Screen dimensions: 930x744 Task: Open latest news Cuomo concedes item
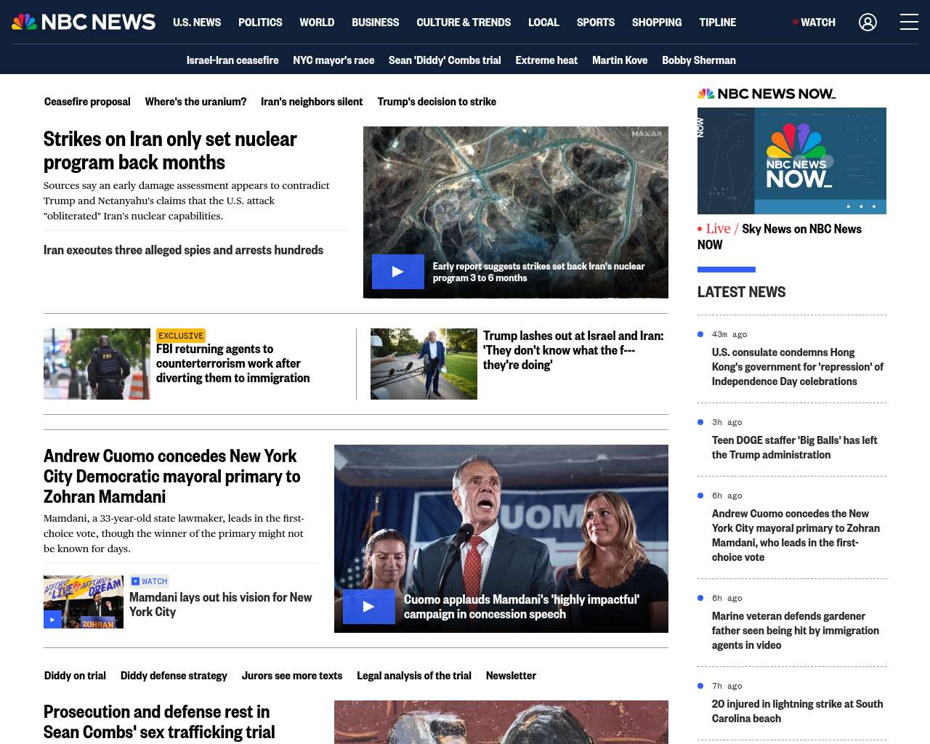796,535
